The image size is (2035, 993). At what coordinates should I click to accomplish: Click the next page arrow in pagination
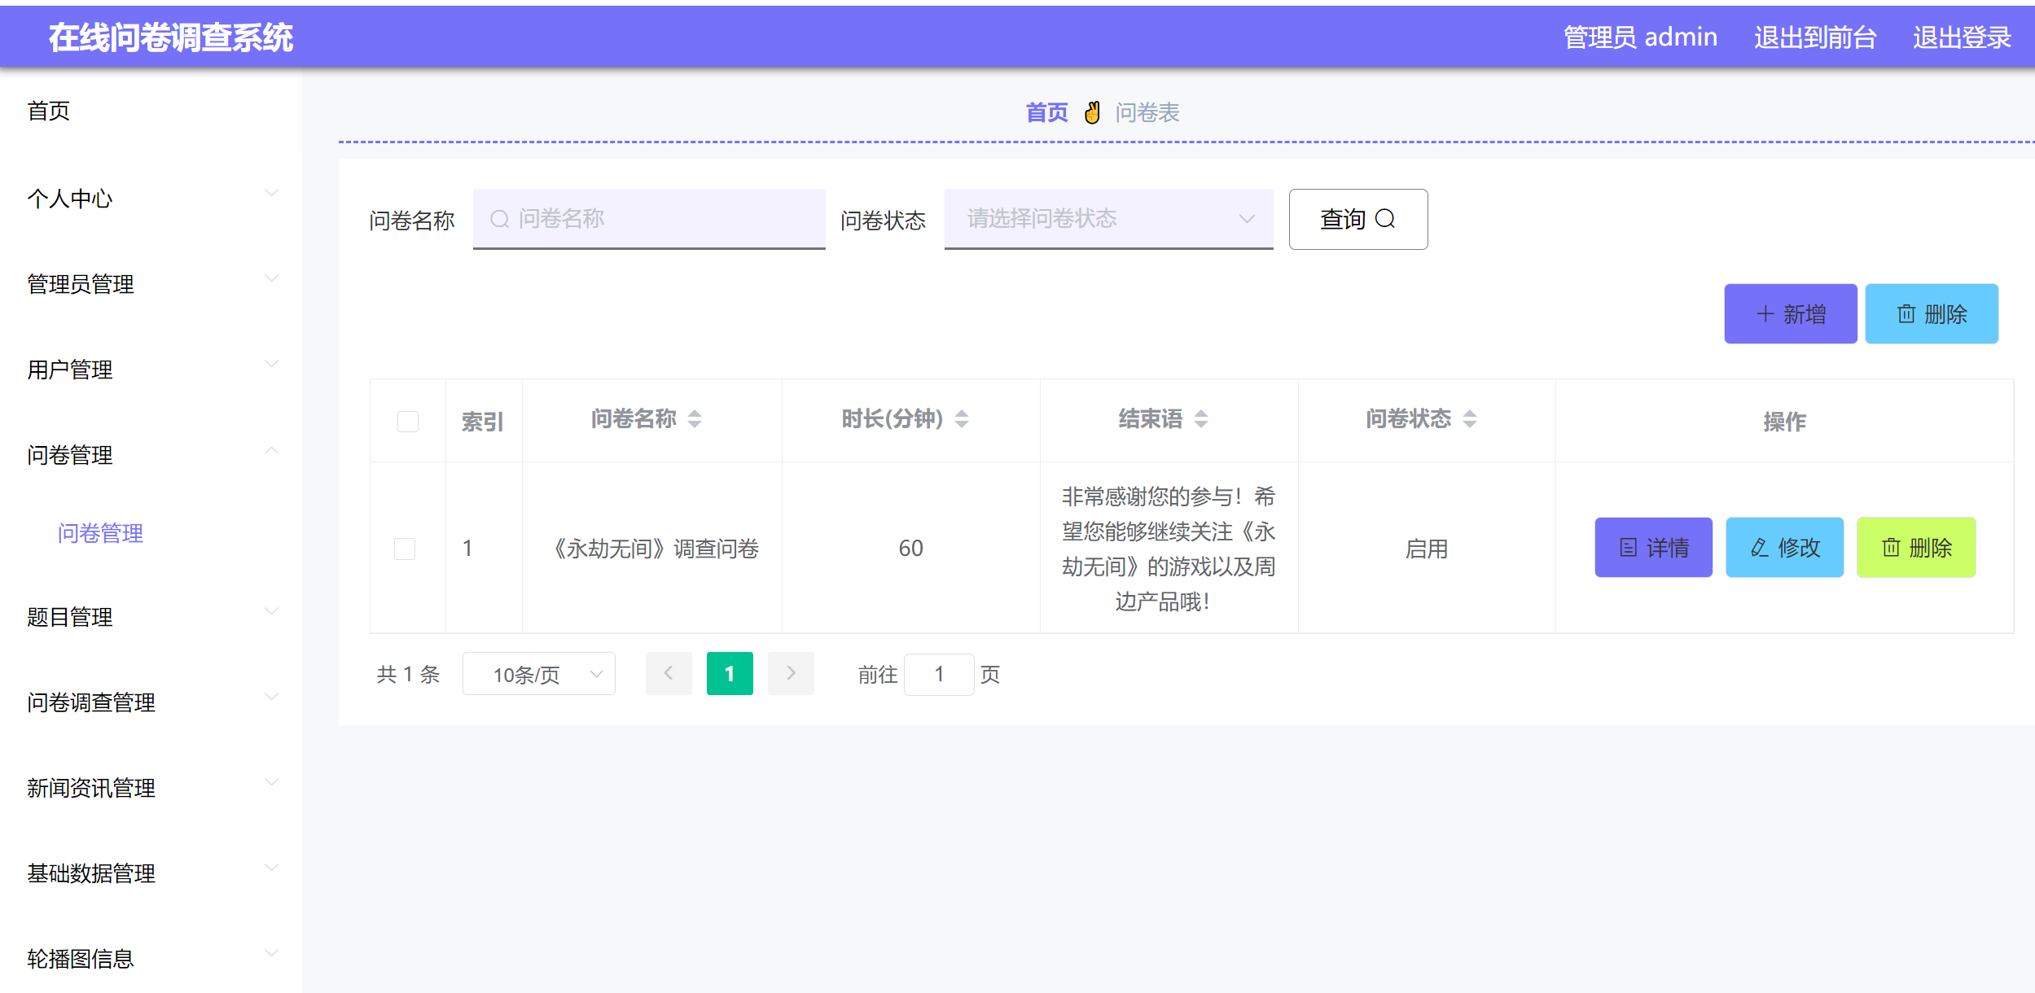790,673
